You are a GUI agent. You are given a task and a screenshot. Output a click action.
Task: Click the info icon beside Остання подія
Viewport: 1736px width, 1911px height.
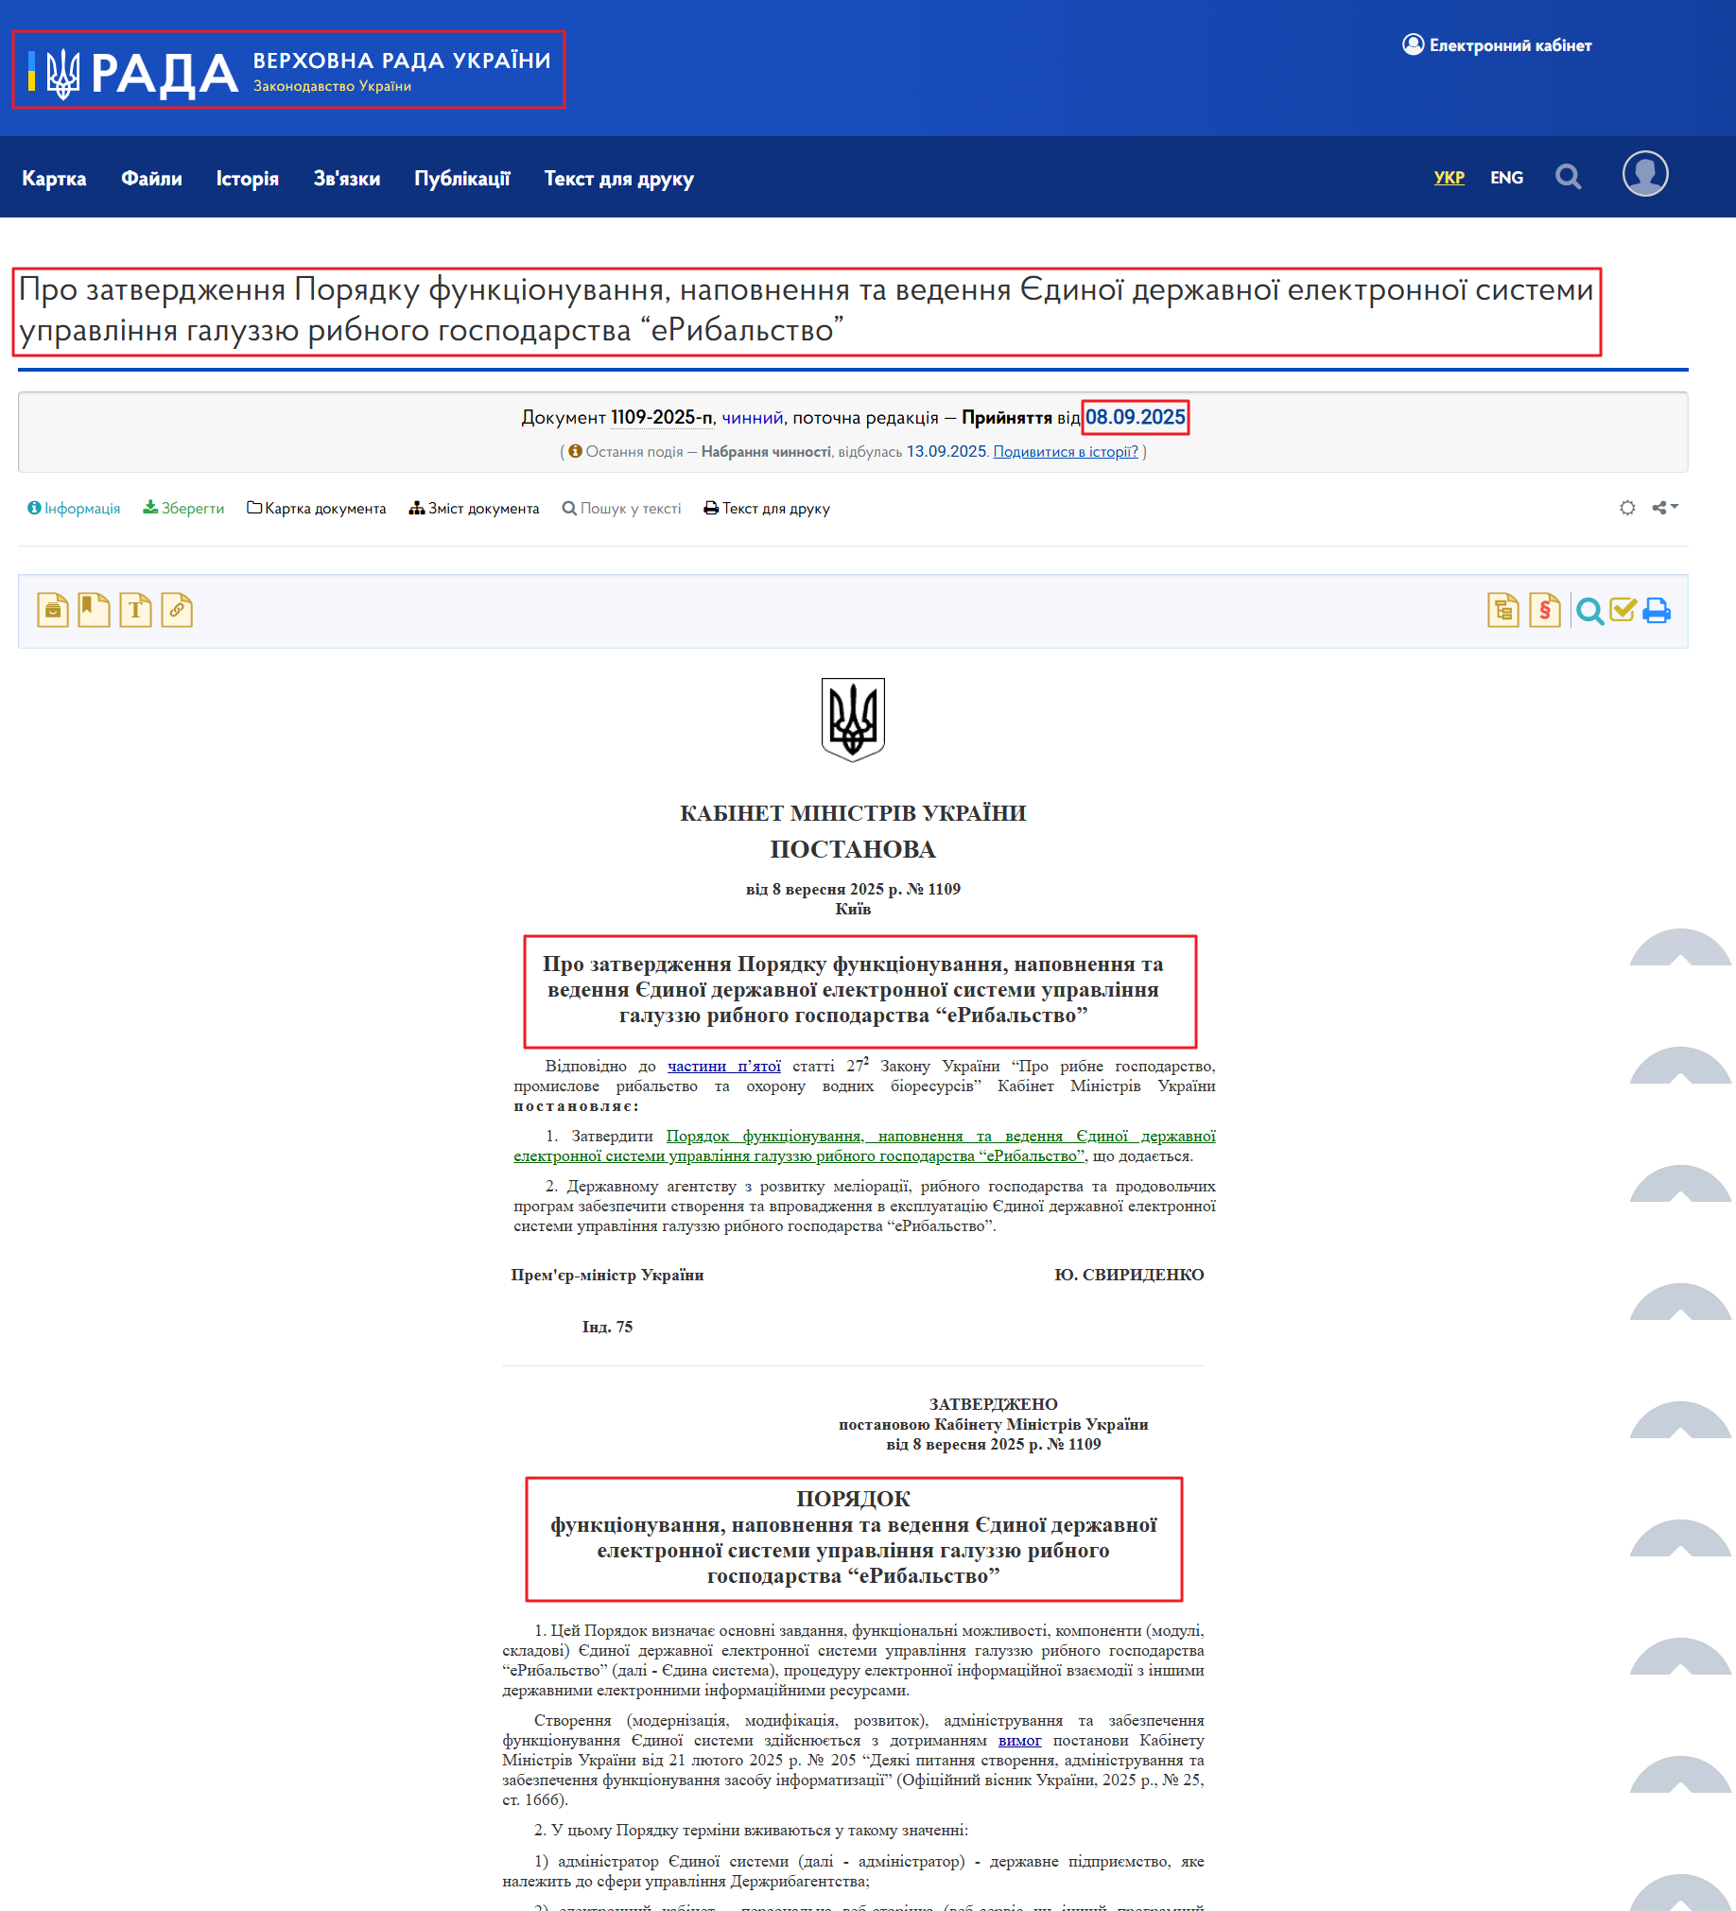pyautogui.click(x=575, y=451)
